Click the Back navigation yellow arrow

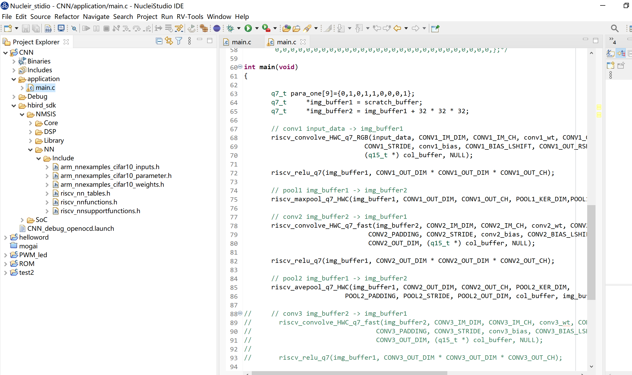coord(397,28)
